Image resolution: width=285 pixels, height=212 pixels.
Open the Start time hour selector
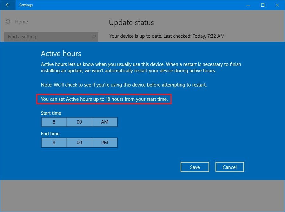(x=54, y=122)
